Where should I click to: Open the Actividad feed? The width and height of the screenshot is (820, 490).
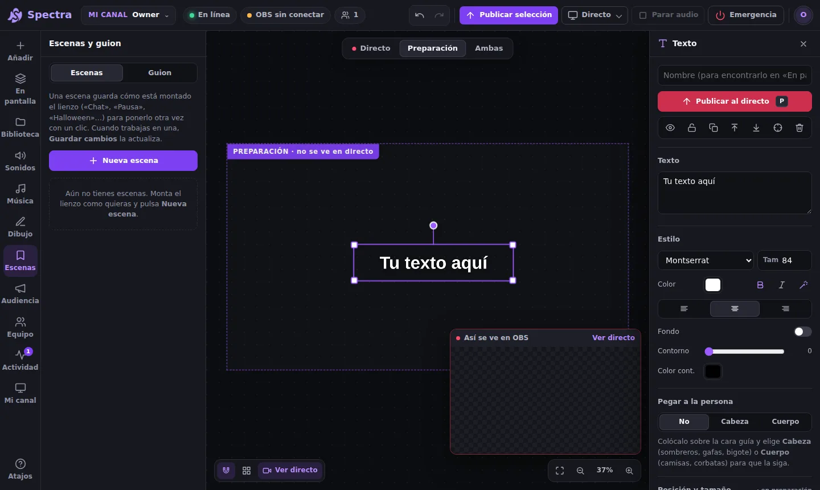tap(20, 360)
